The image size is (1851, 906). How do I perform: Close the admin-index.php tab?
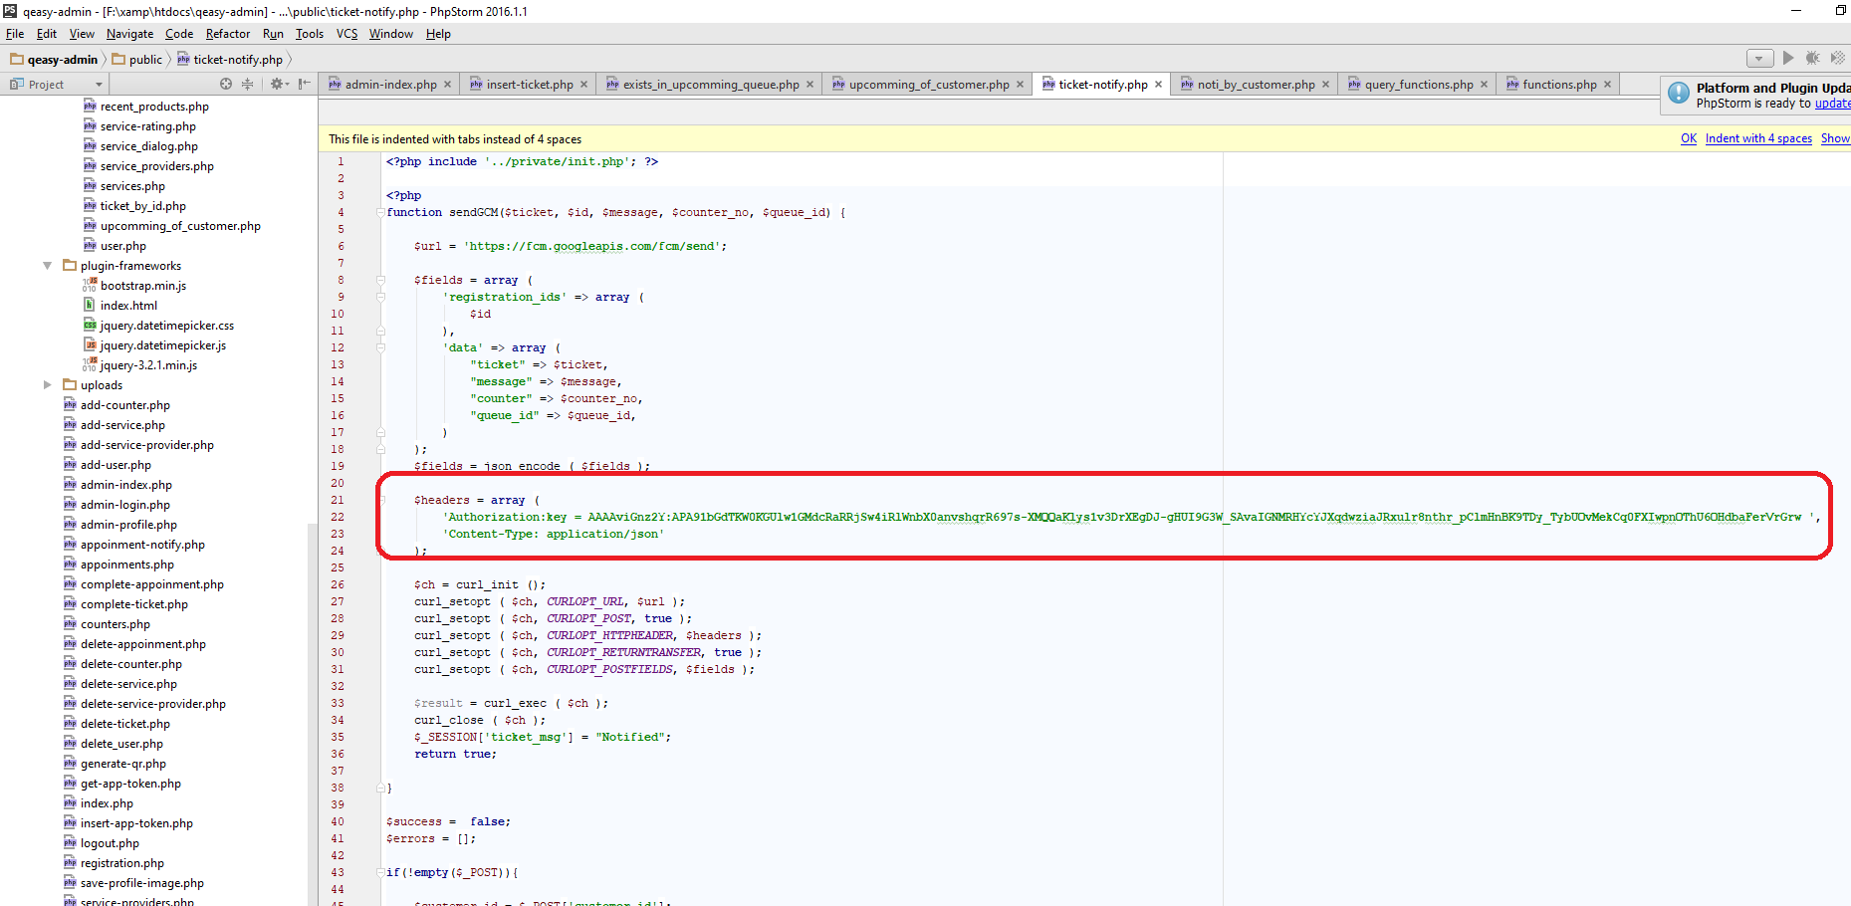coord(448,85)
